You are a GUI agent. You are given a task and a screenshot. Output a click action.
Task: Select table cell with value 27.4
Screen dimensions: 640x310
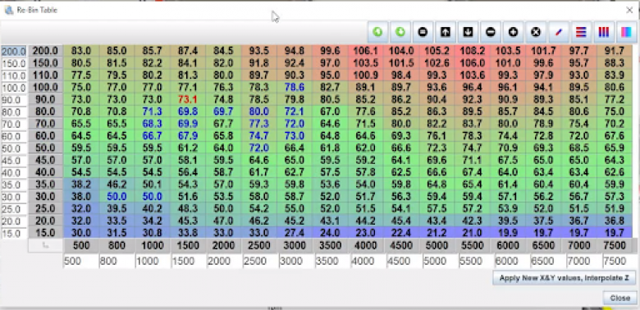click(295, 233)
